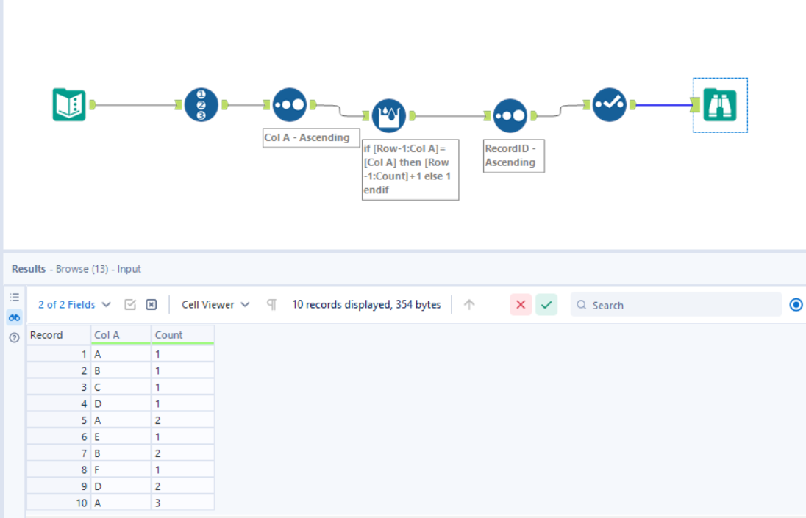Toggle whitespace display with the paragraph icon
806x518 pixels.
pos(272,304)
